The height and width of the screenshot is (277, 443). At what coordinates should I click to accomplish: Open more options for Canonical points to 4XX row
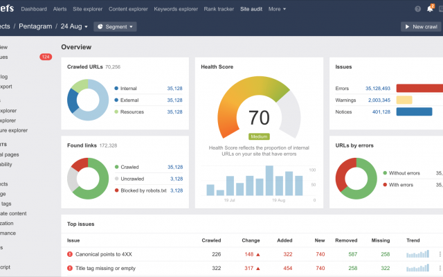[440, 254]
